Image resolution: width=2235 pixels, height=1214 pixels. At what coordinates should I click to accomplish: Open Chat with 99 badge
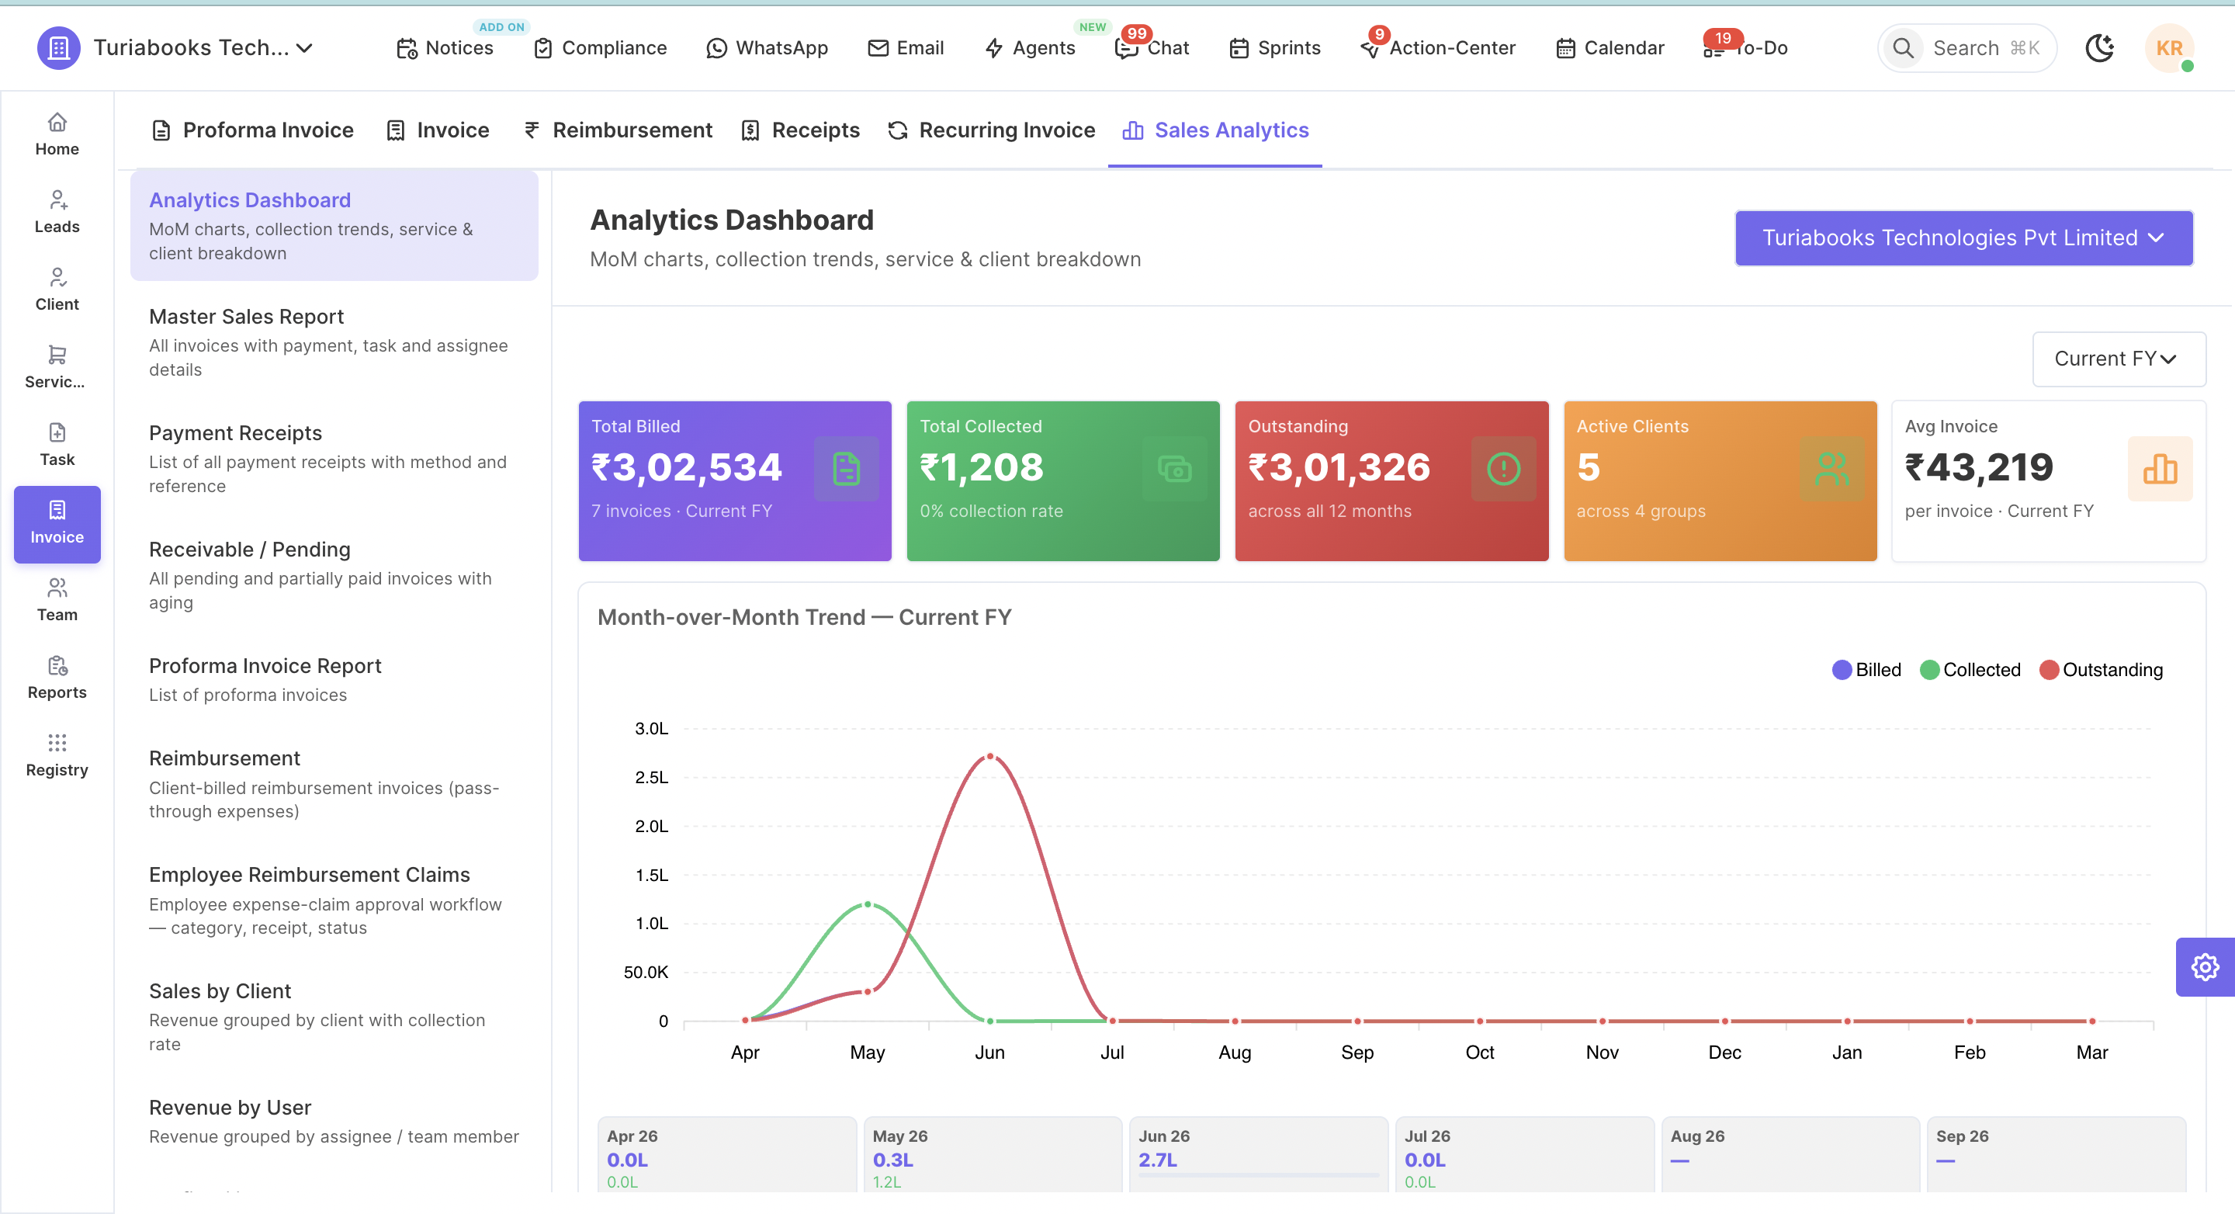coord(1152,47)
